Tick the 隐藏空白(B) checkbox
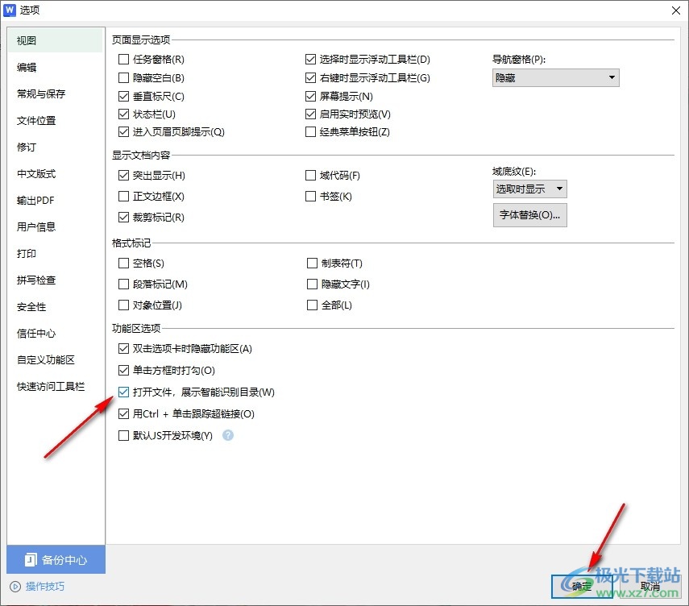This screenshot has height=606, width=689. 124,78
